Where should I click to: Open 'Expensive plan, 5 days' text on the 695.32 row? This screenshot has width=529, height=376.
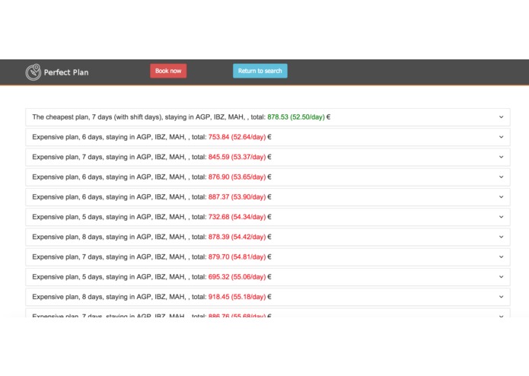click(x=68, y=277)
